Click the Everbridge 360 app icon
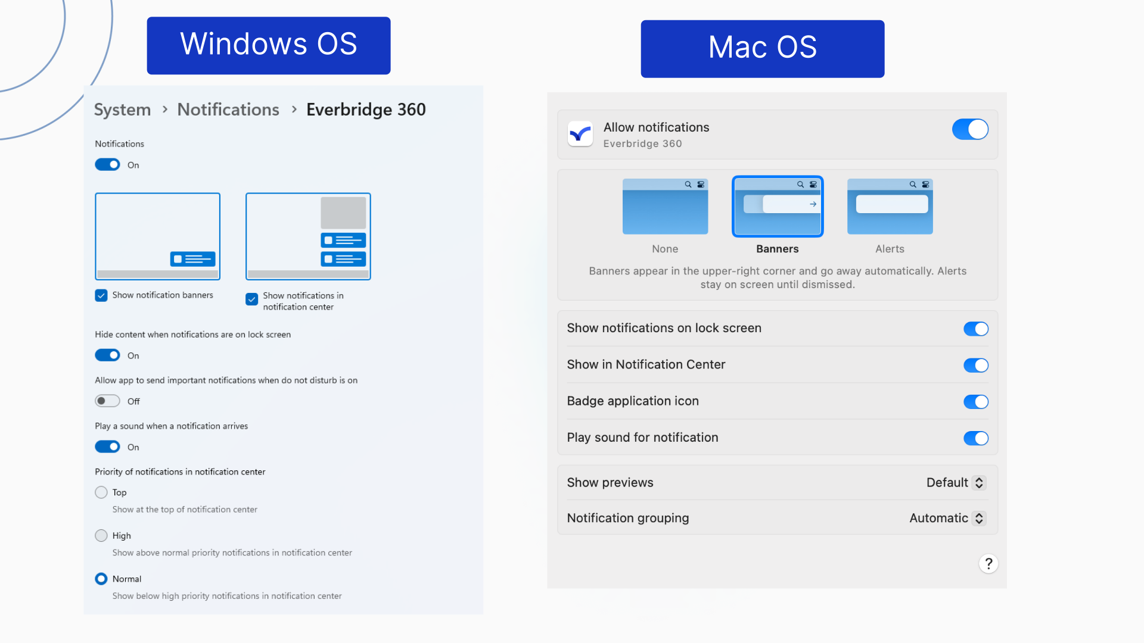 580,133
